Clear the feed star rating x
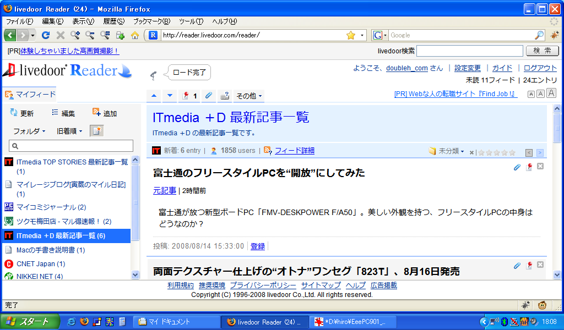564x330 pixels. [471, 152]
